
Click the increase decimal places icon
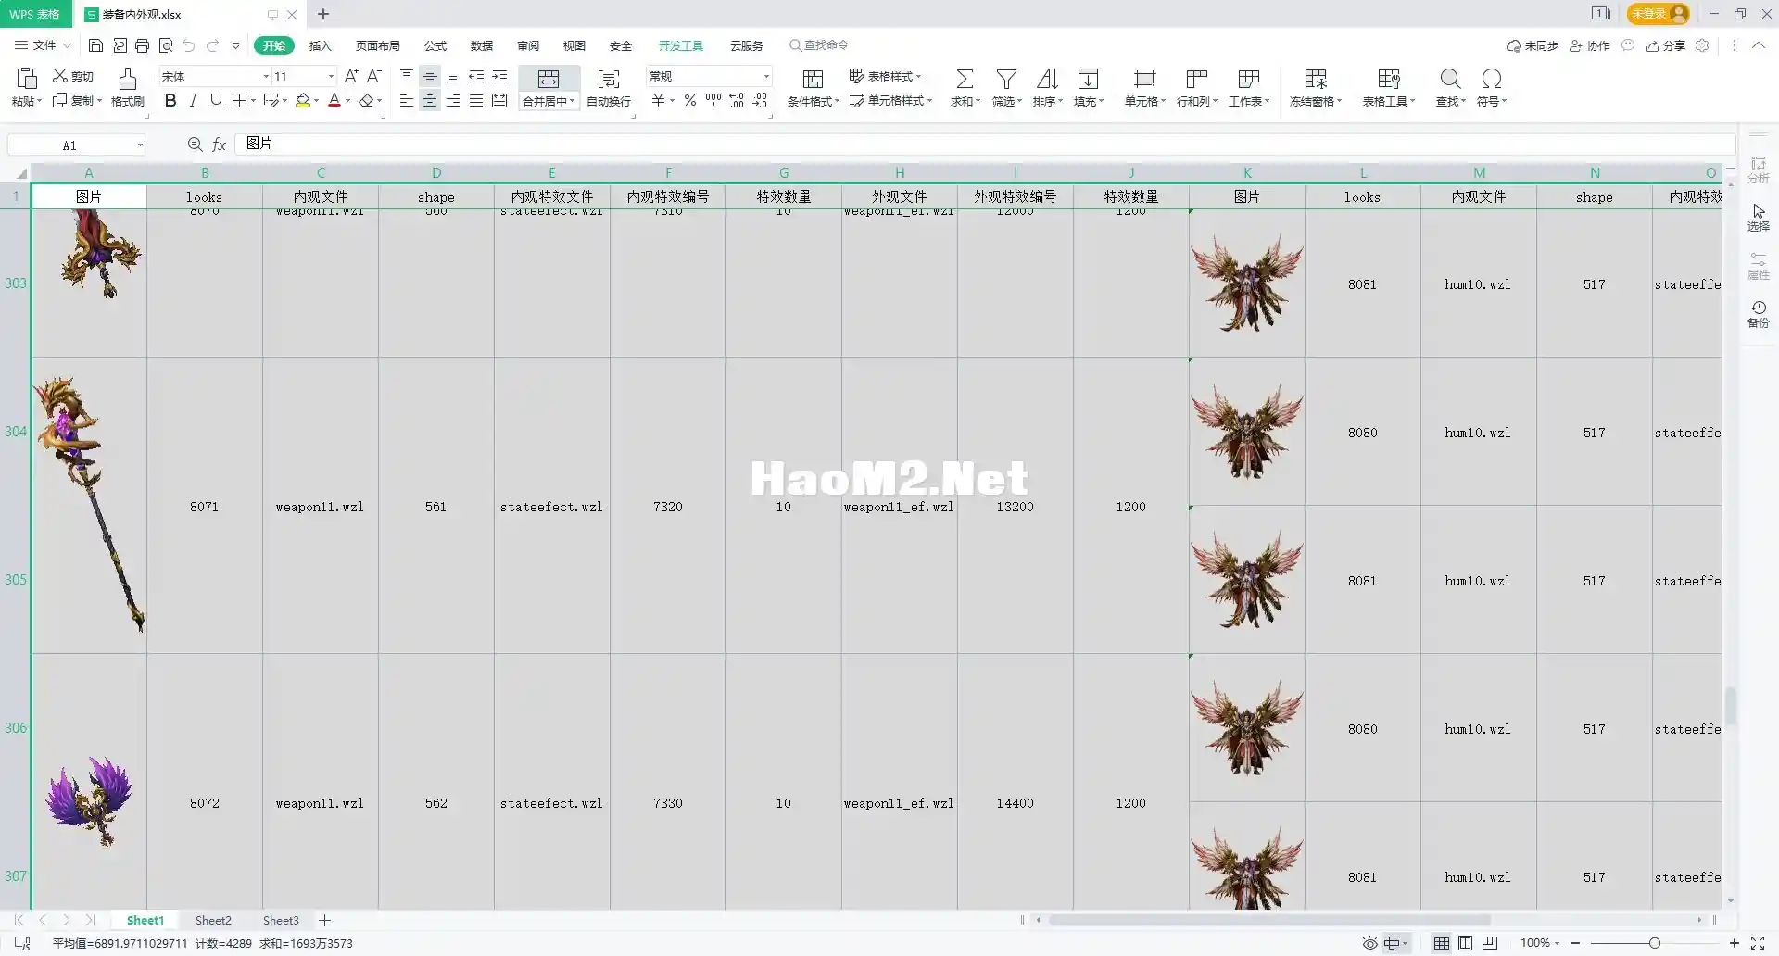(x=737, y=100)
